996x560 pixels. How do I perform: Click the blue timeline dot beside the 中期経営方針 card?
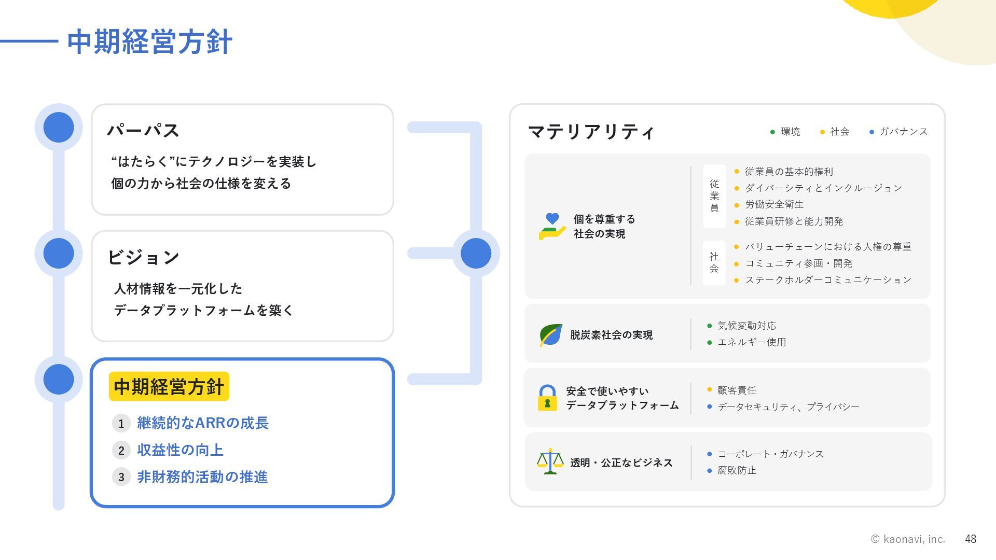click(59, 379)
